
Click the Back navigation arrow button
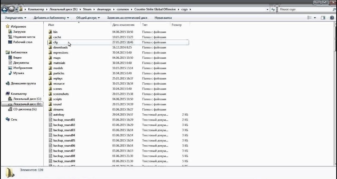(x=4, y=9)
